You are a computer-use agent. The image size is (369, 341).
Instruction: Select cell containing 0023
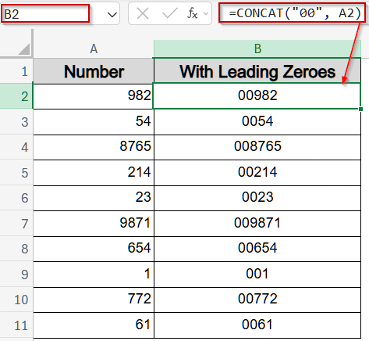point(257,198)
